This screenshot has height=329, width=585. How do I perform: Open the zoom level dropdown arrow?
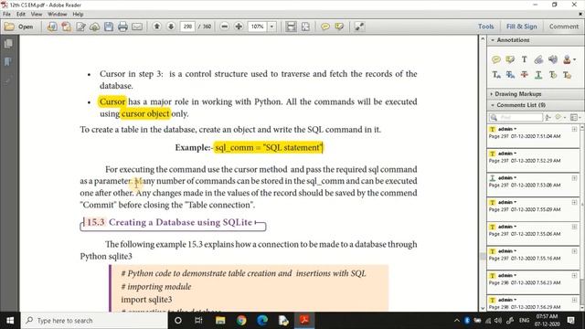[272, 27]
